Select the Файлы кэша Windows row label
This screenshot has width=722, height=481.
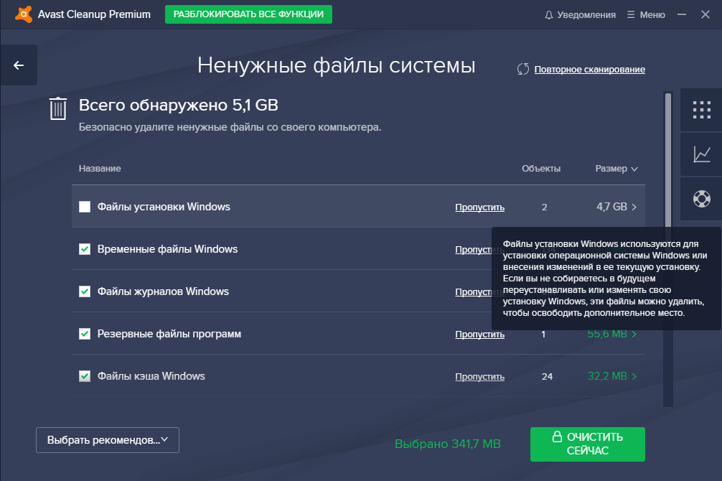151,376
